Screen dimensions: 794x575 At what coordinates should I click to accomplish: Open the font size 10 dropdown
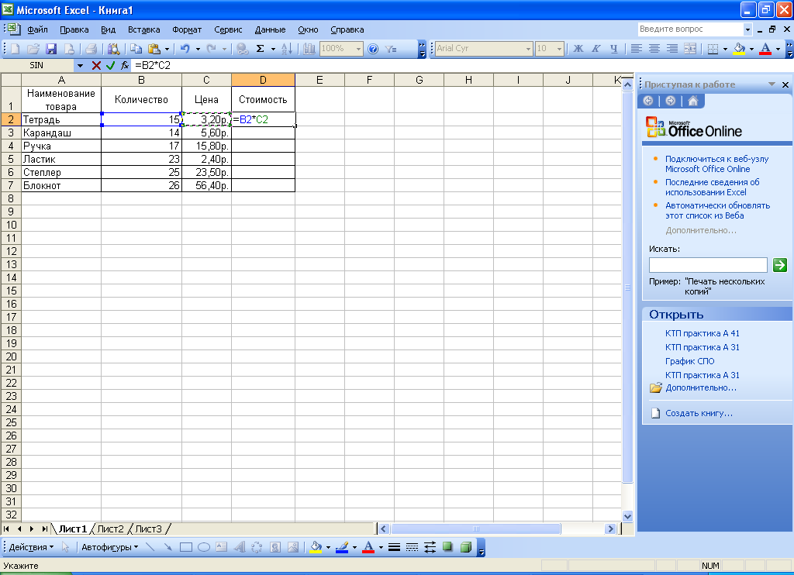[560, 49]
